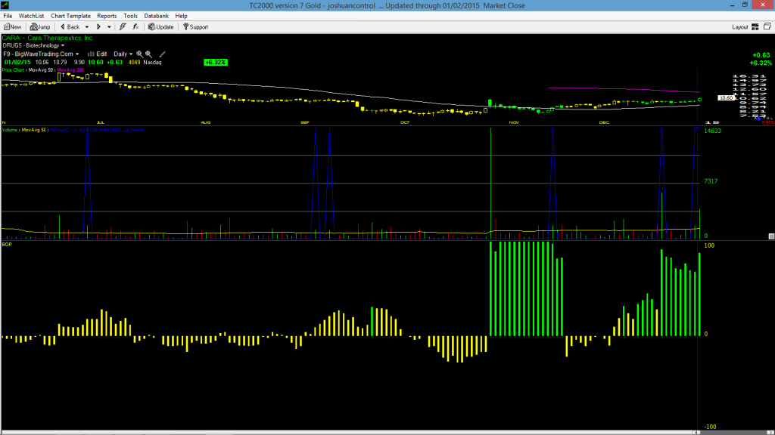This screenshot has height=435, width=775.
Task: Click the stacked windows layout icon
Action: pos(767,26)
